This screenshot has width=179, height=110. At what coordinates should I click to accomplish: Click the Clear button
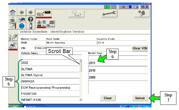(108, 98)
